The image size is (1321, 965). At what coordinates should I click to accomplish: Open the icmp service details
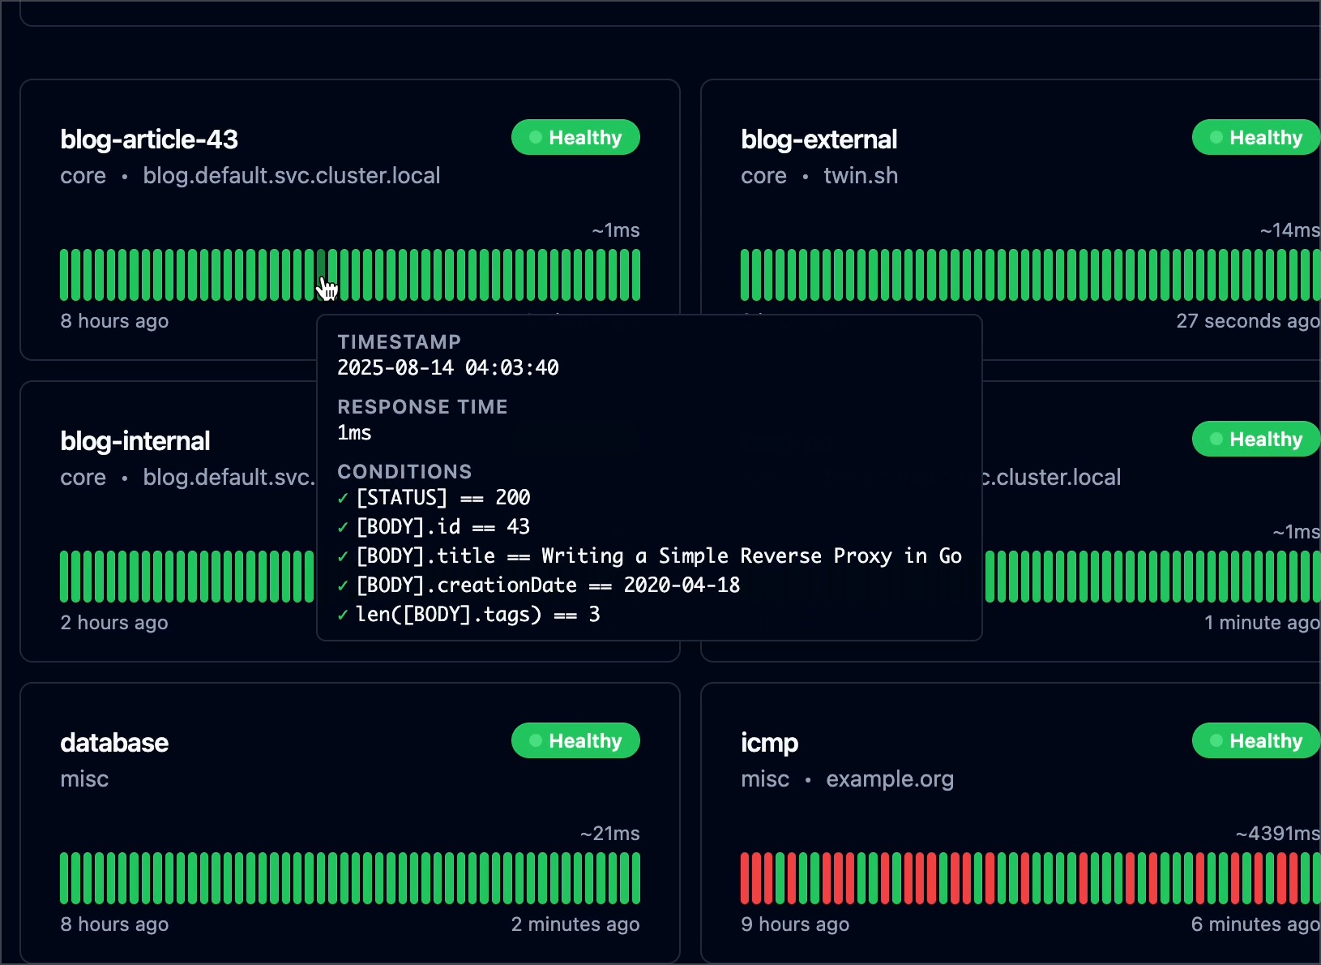[x=768, y=742]
